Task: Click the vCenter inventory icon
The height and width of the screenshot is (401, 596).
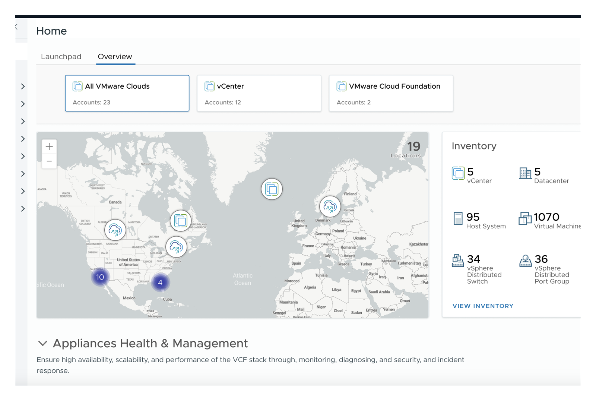Action: [x=458, y=173]
